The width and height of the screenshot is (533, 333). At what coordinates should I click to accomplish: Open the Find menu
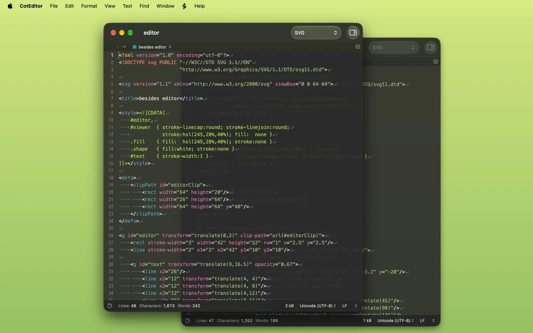[x=144, y=6]
